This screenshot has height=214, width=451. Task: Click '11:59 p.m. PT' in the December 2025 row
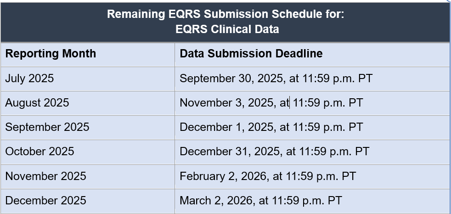click(307, 200)
